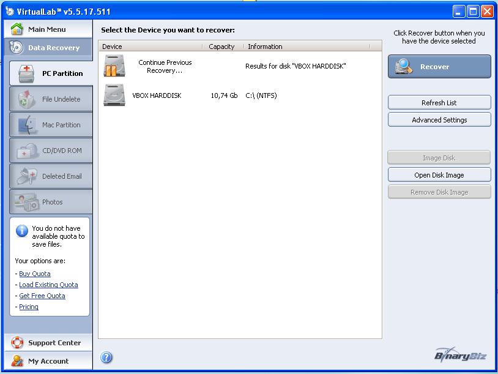The width and height of the screenshot is (498, 374).
Task: Click the Refresh List button
Action: (439, 103)
